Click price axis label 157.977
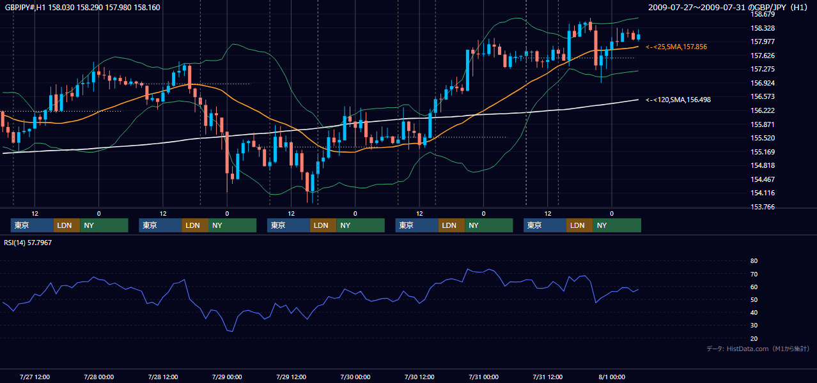The image size is (817, 383). pos(761,41)
